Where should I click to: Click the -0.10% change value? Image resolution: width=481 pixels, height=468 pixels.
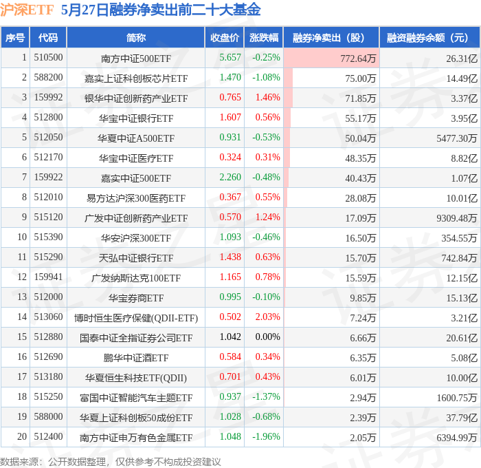point(267,297)
